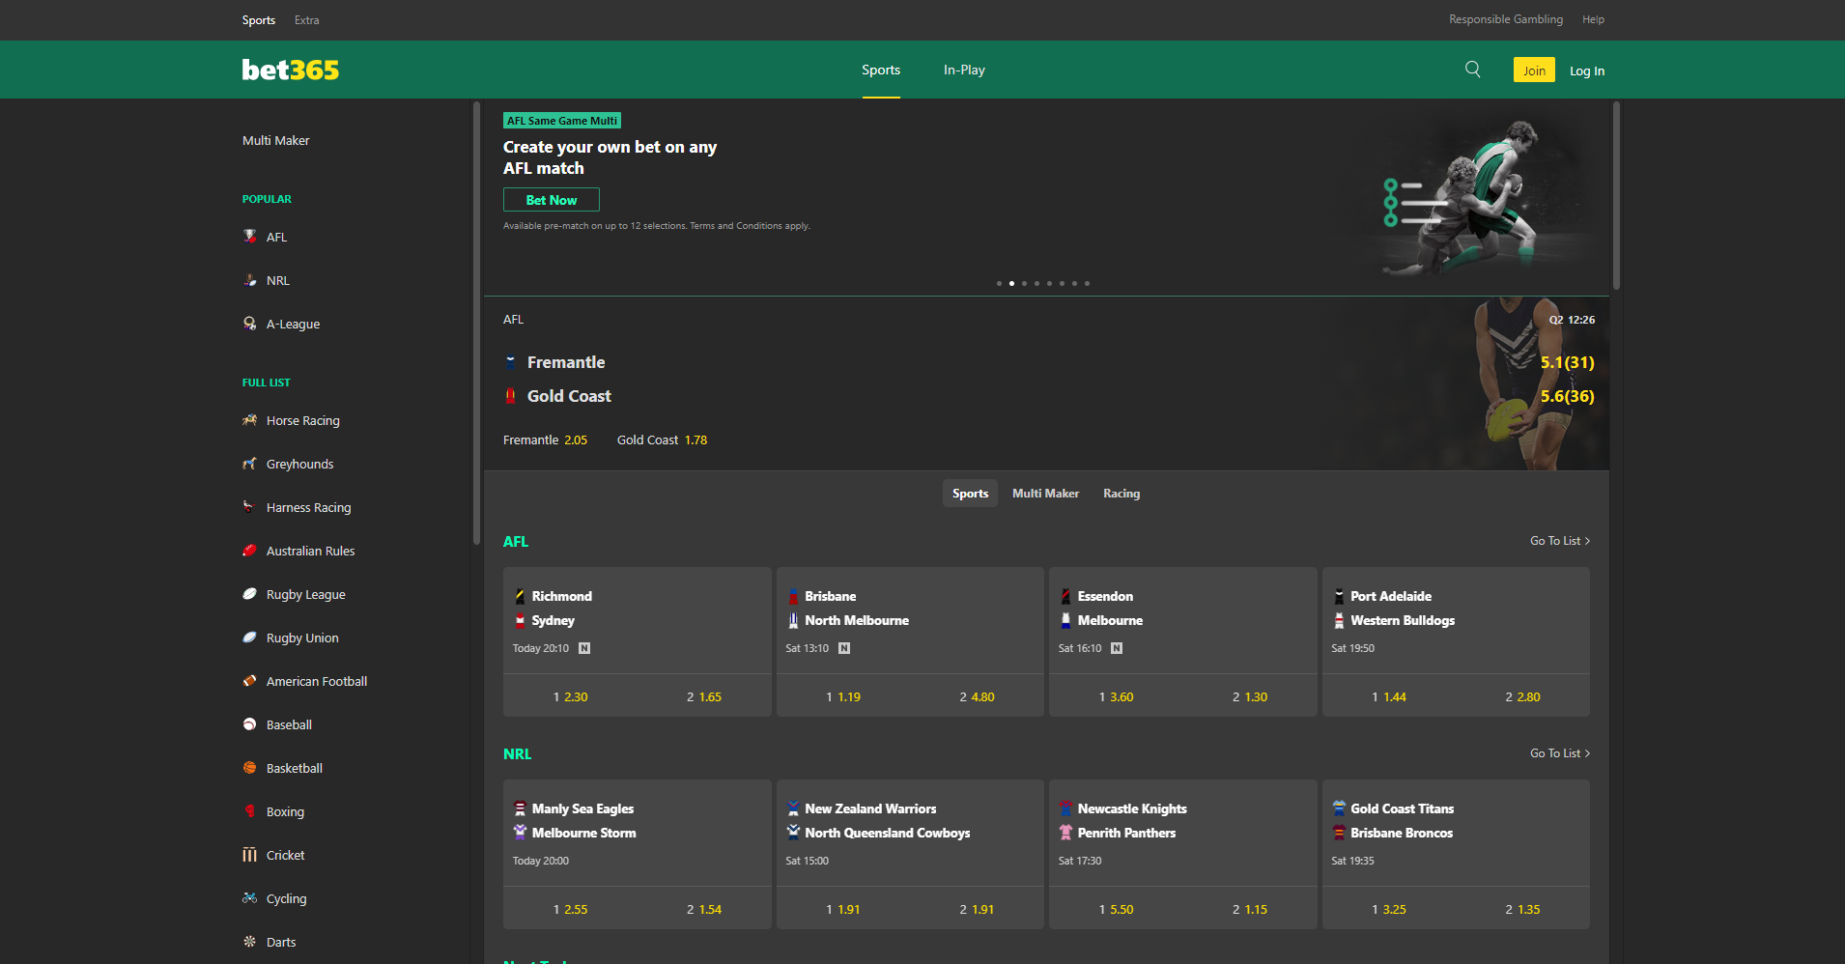
Task: Select the last banner carousel dot
Action: [x=1087, y=283]
